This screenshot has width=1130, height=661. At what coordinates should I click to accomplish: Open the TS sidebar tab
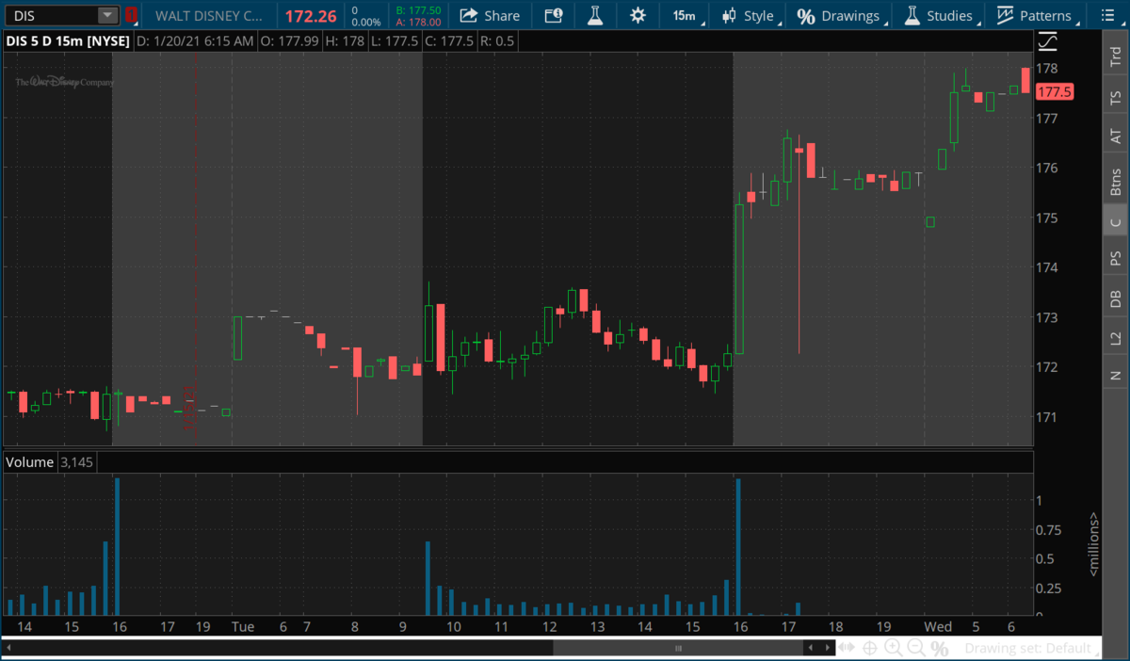1115,97
